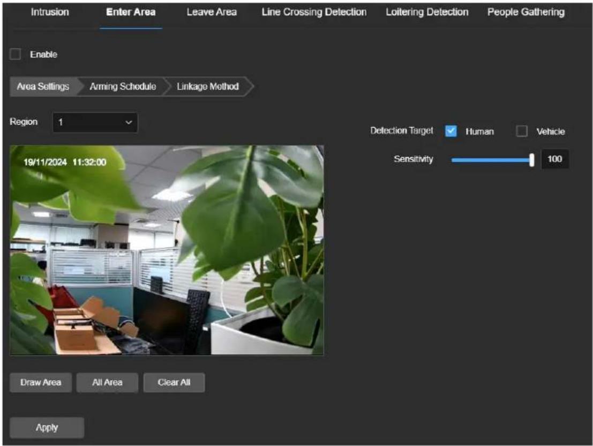Click the camera preview image

(167, 250)
